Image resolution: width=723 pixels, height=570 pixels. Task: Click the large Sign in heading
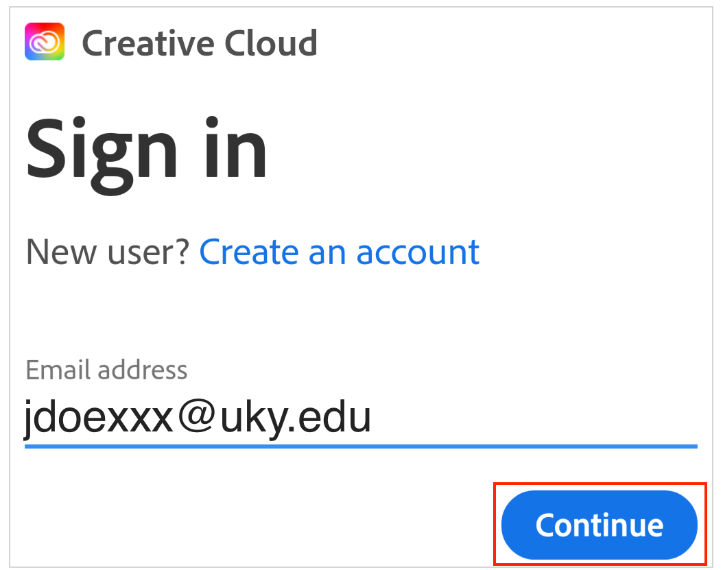(146, 150)
